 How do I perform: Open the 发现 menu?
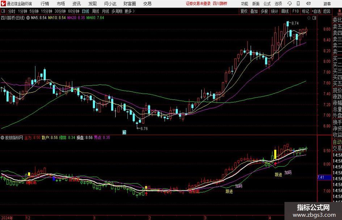click(93, 4)
